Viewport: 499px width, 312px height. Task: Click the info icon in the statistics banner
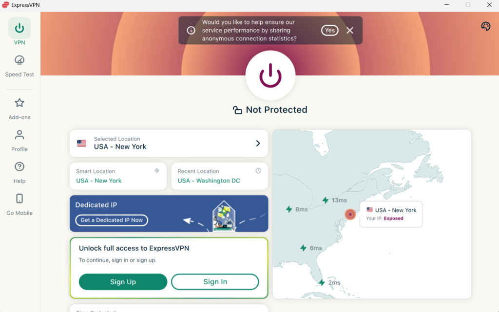pyautogui.click(x=191, y=30)
